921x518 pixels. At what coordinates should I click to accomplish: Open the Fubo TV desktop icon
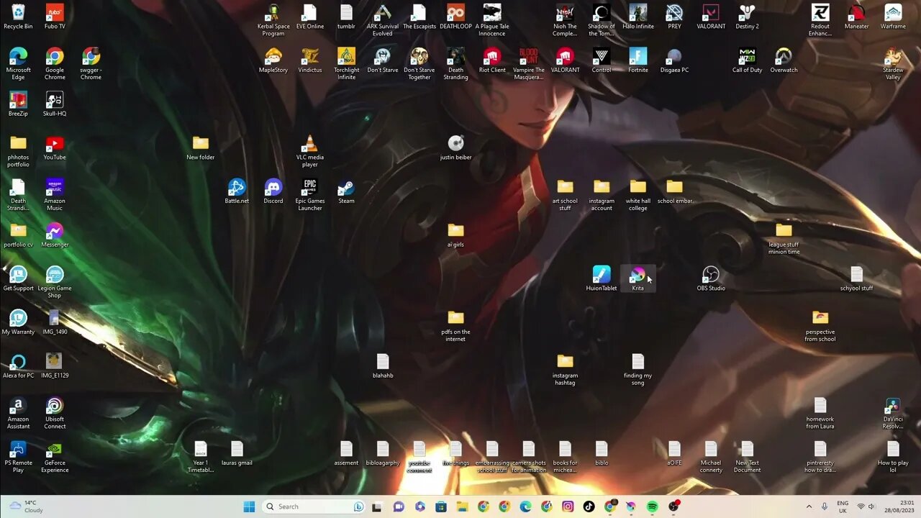click(55, 17)
